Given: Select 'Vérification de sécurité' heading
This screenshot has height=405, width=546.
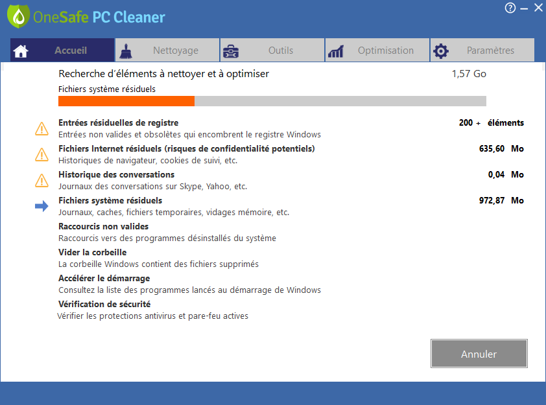Looking at the screenshot, I should (x=104, y=304).
